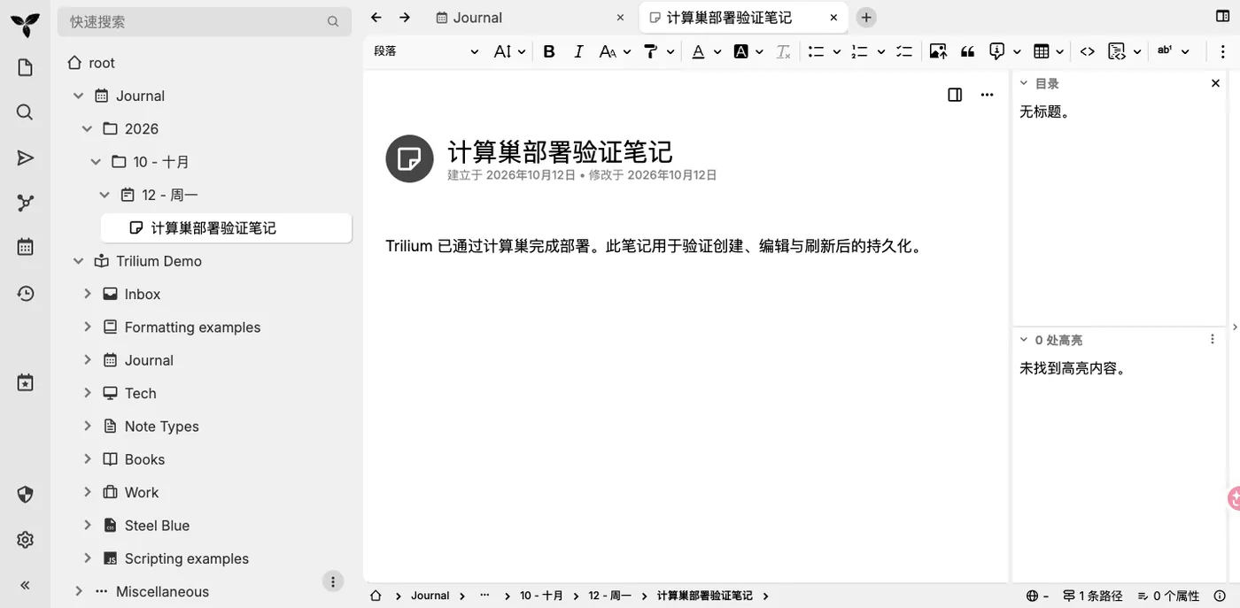Select the Steel Blue note in tree

[157, 526]
